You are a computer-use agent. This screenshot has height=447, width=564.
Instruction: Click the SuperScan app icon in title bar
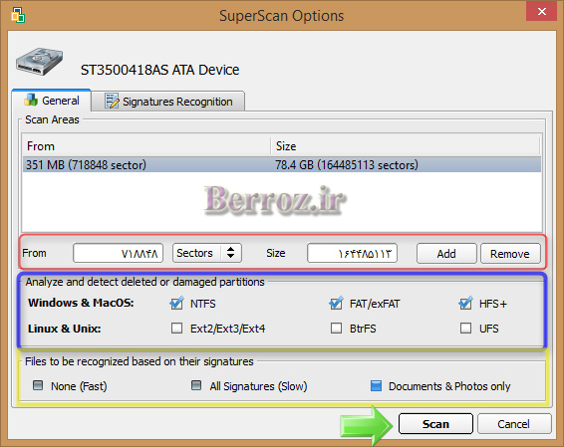pos(18,15)
